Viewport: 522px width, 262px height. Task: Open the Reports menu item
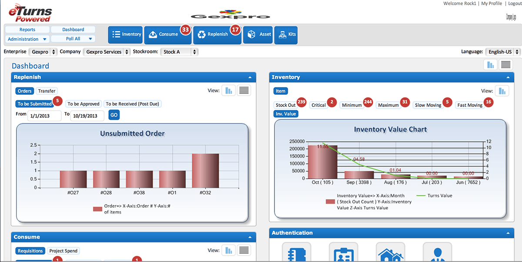pos(27,30)
